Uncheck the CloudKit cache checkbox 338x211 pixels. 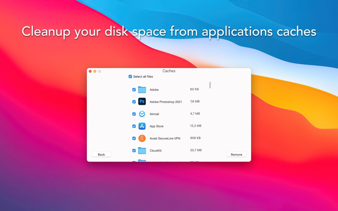[x=134, y=150]
